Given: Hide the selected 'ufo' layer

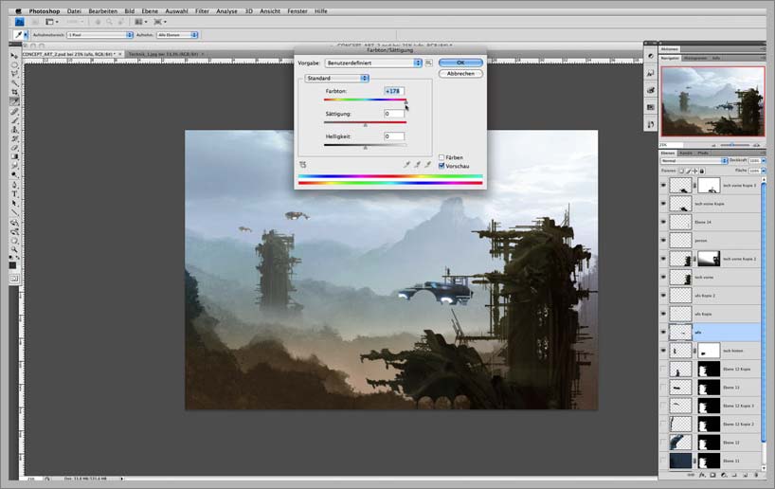Looking at the screenshot, I should 663,333.
